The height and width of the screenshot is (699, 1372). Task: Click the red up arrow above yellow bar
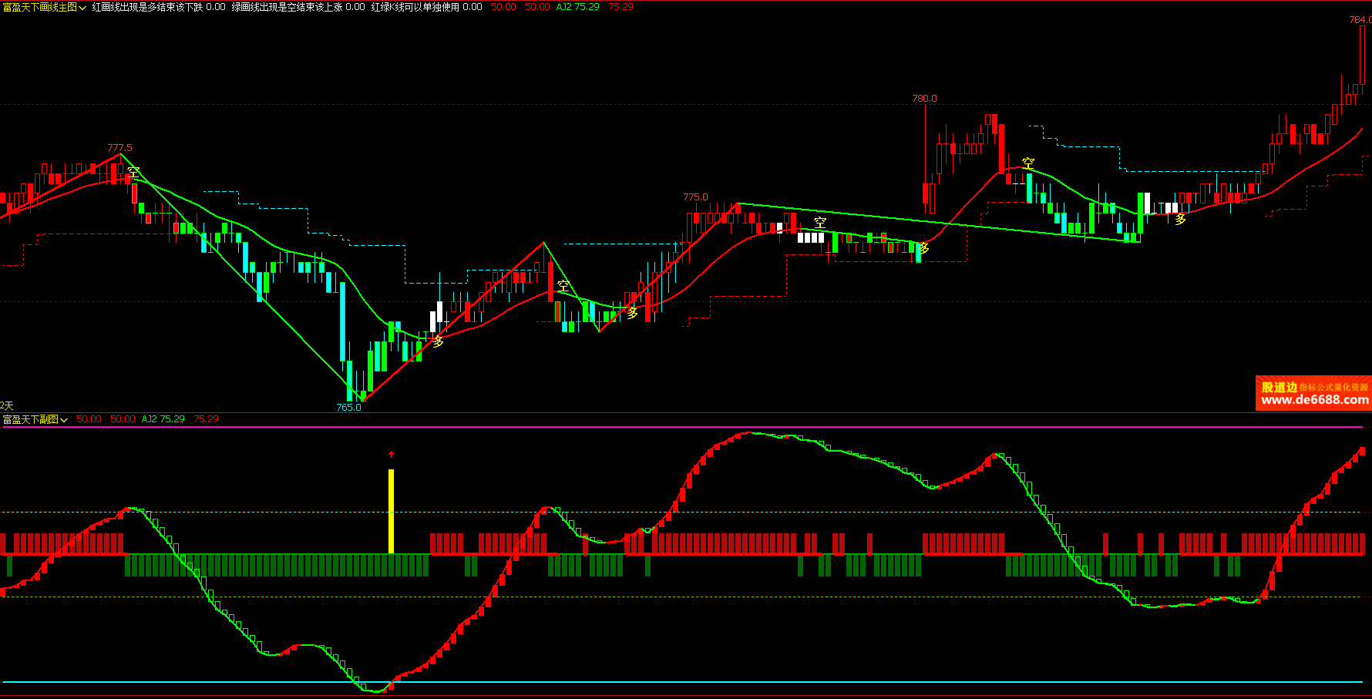click(x=391, y=455)
